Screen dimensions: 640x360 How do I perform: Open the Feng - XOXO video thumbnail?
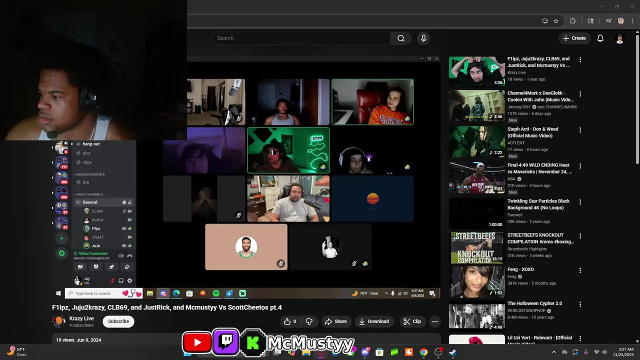477,282
